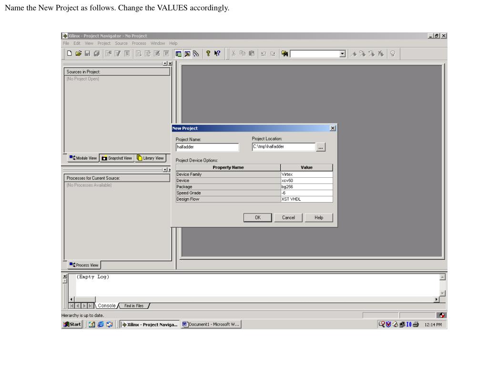Click the browse (...) button for location
The image size is (488, 366).
(321, 147)
